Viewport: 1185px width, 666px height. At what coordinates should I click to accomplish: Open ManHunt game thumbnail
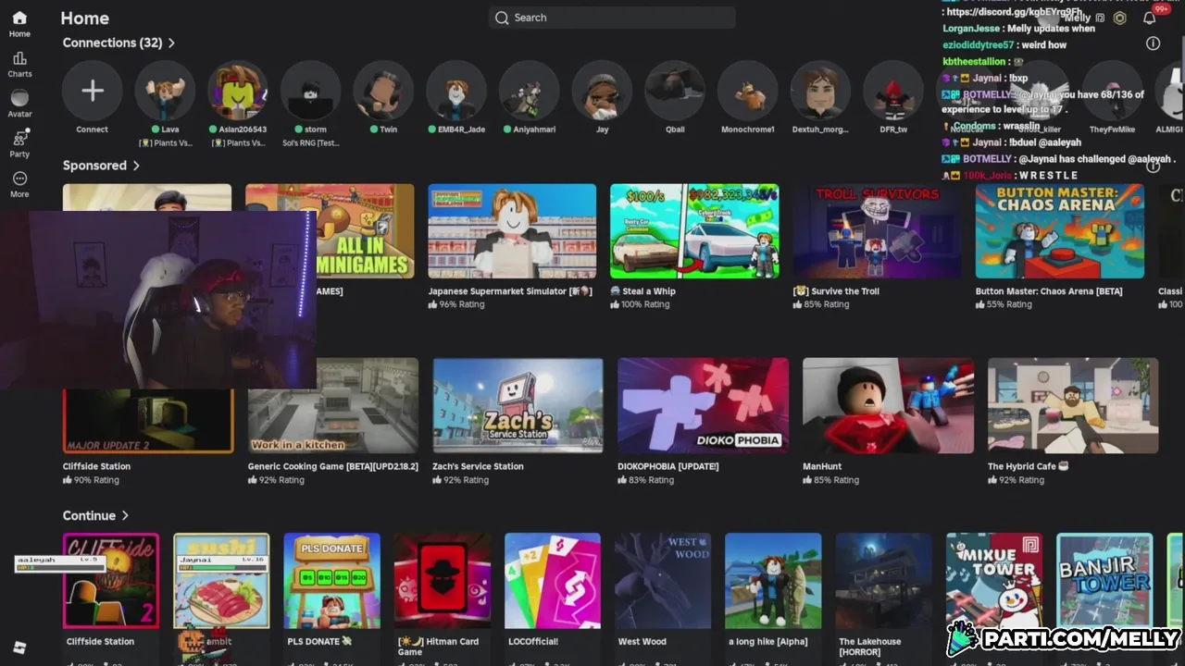(x=888, y=406)
